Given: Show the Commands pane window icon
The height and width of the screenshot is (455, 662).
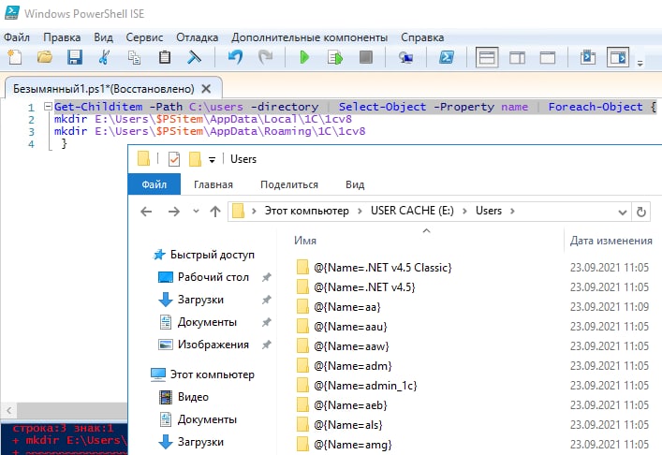Looking at the screenshot, I should [x=588, y=57].
